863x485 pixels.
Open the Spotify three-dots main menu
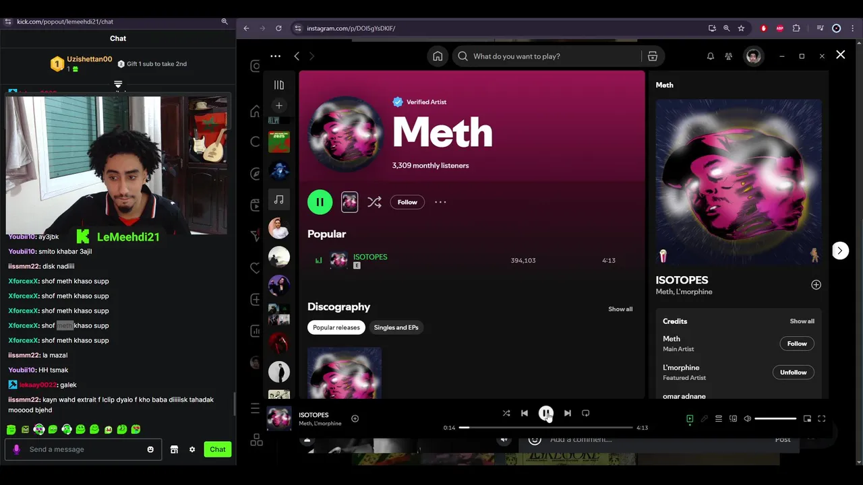275,56
